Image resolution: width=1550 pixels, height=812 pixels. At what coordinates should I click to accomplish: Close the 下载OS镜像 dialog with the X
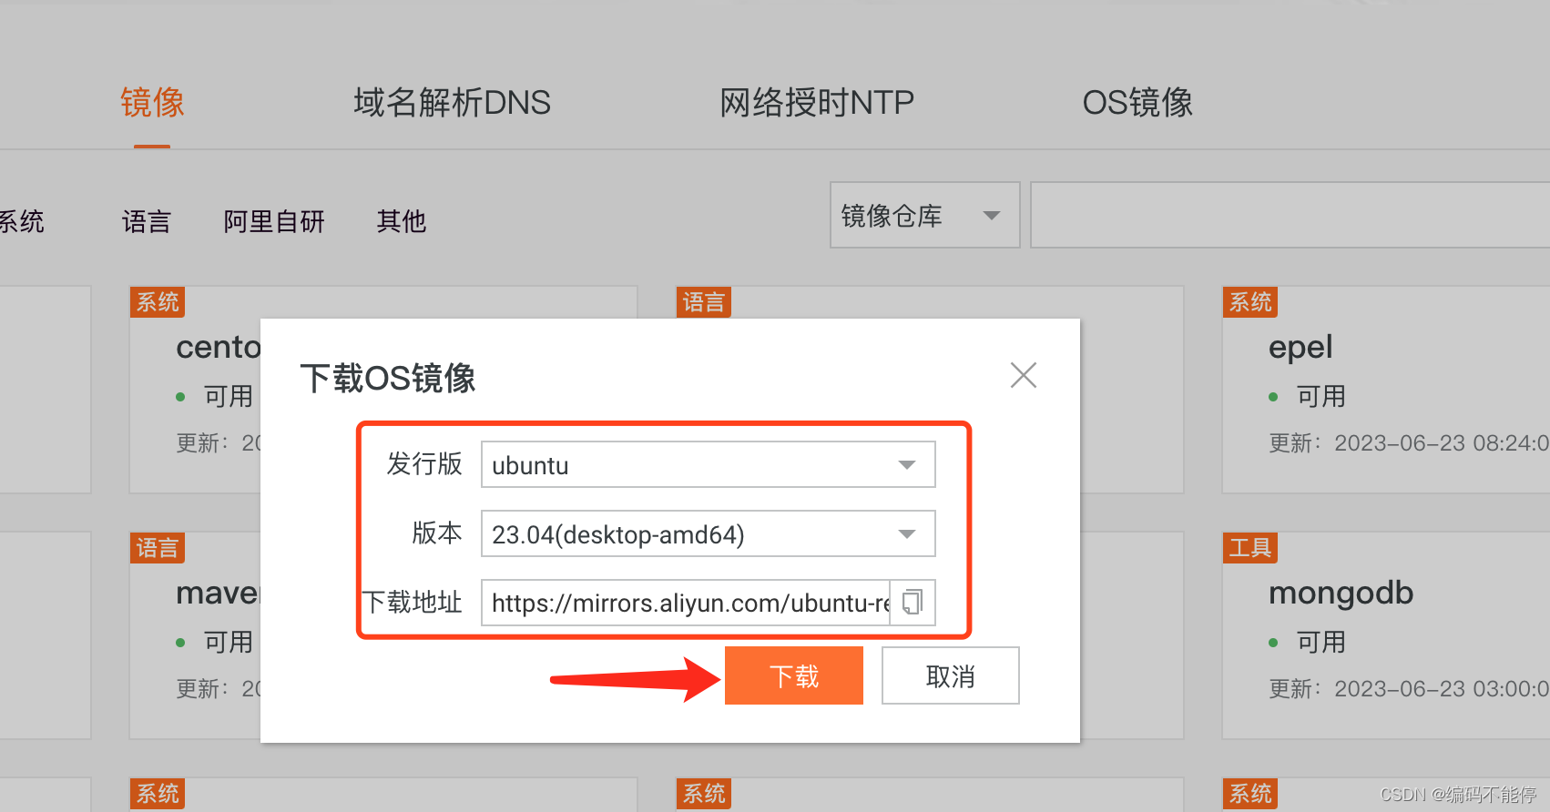(x=1024, y=375)
